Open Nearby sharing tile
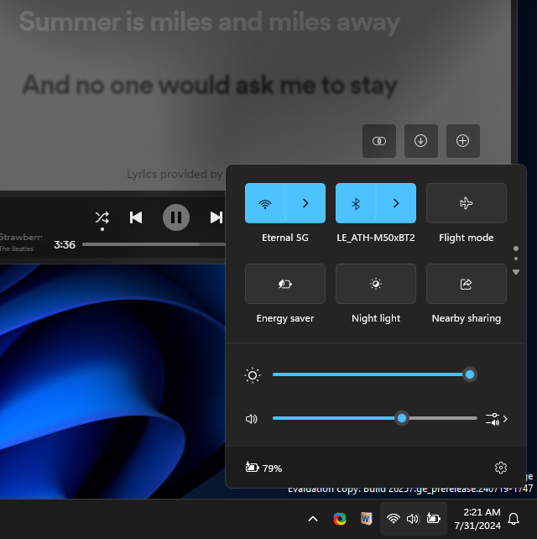 [466, 284]
